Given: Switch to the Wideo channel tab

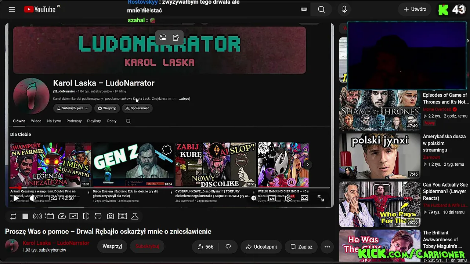Looking at the screenshot, I should pos(36,121).
